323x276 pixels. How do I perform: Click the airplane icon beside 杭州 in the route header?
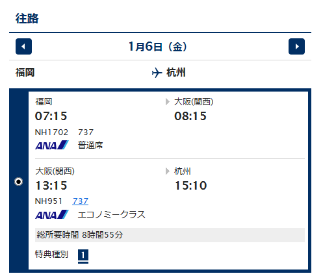157,73
